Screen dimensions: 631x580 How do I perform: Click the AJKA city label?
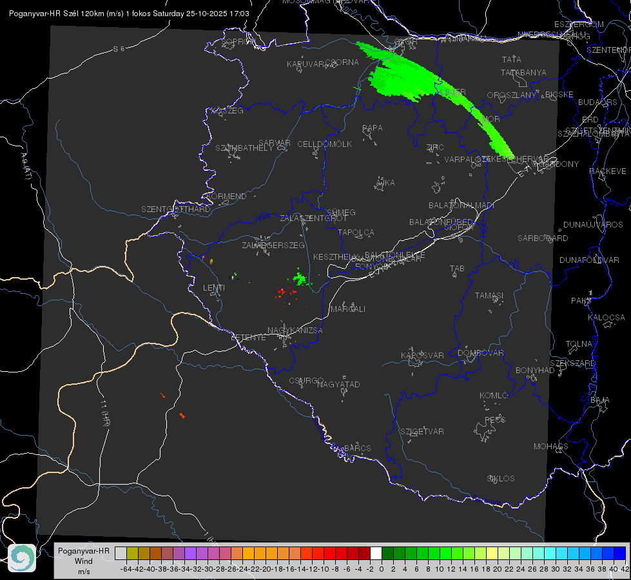(385, 183)
